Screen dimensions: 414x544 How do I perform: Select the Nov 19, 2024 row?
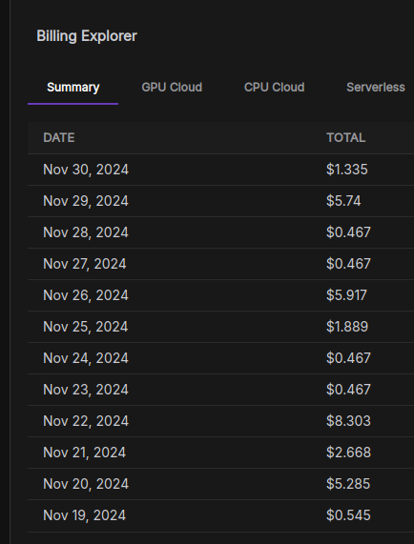coord(221,516)
